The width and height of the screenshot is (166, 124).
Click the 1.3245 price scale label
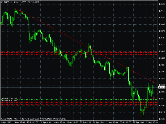[x=162, y=105]
